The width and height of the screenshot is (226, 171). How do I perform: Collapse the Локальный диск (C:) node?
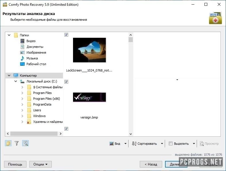pos(16,81)
